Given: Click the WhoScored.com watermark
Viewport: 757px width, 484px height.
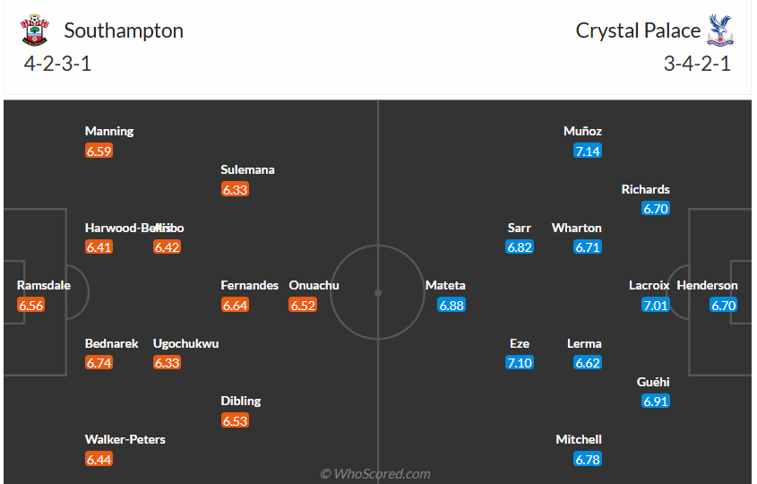Looking at the screenshot, I should (x=376, y=473).
